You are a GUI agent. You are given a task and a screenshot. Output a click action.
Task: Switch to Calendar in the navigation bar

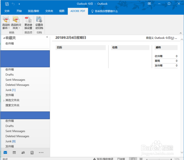pos(14,153)
